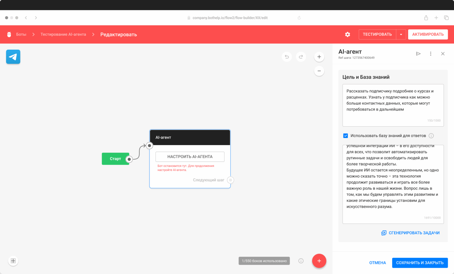Viewport: 454px width, 274px height.
Task: Click the 1/550 боков использовано indicator
Action: pos(264,261)
